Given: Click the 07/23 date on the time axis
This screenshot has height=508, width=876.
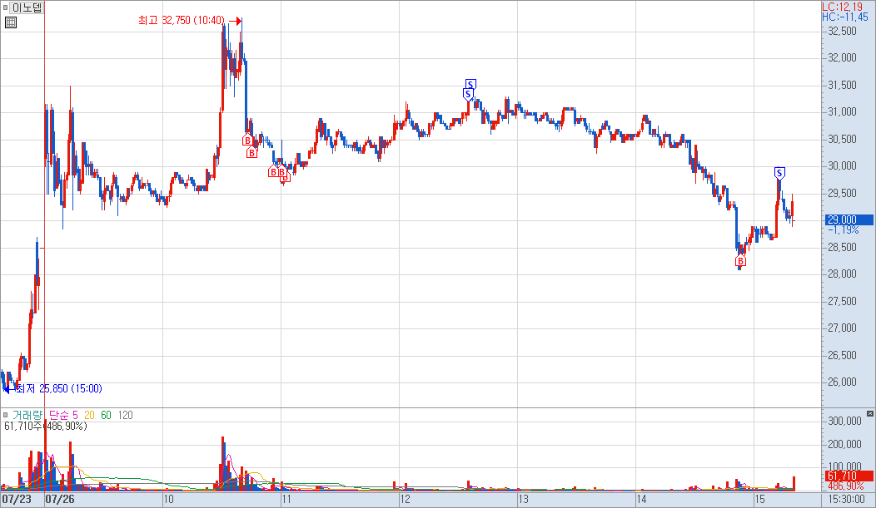Looking at the screenshot, I should coord(17,499).
